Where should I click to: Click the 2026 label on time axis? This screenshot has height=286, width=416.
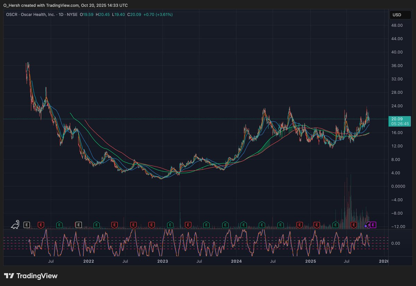click(x=384, y=261)
